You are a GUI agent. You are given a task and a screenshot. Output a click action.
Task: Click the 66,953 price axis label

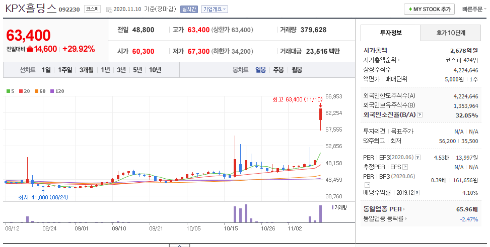point(334,96)
